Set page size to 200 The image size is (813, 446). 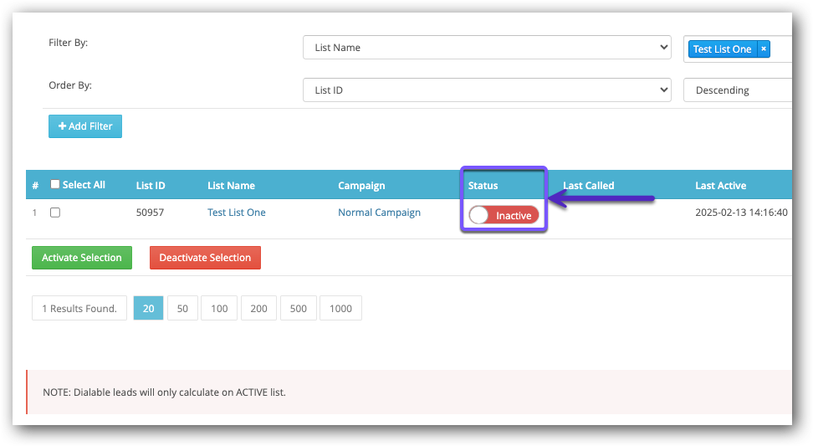(258, 309)
